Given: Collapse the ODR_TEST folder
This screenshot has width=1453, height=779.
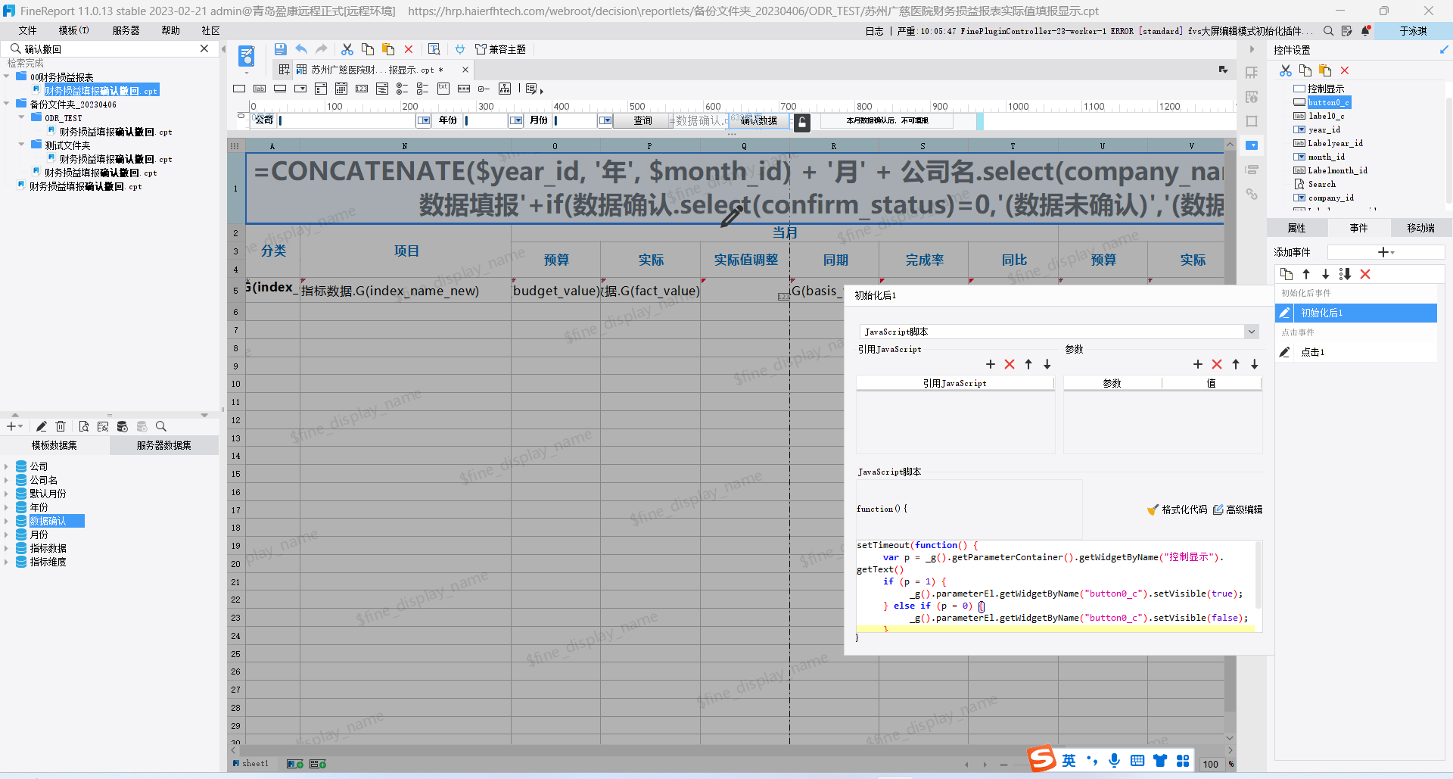Looking at the screenshot, I should [21, 117].
